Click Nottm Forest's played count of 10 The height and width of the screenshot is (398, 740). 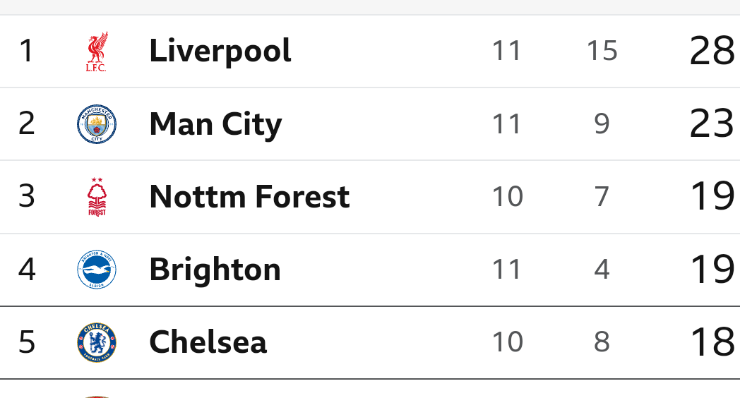coord(507,197)
